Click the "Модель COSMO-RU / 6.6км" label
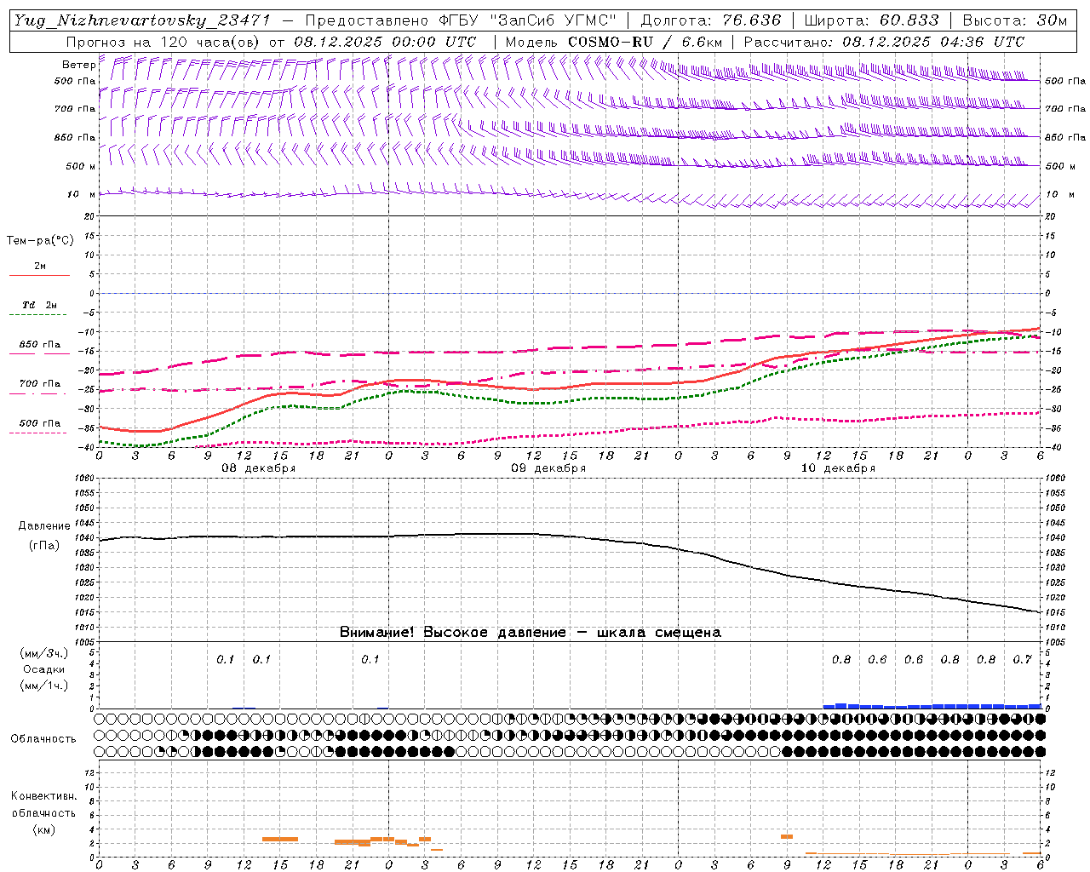This screenshot has height=872, width=1090. pos(613,42)
